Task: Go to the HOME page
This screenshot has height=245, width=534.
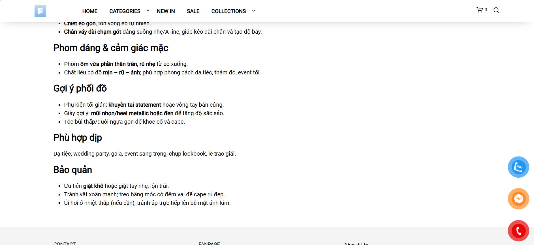Action: 90,11
